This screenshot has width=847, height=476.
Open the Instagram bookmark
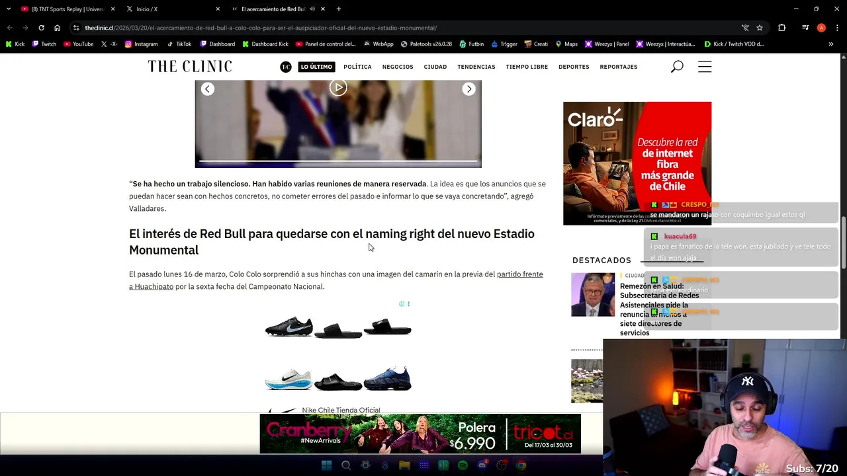pos(141,44)
